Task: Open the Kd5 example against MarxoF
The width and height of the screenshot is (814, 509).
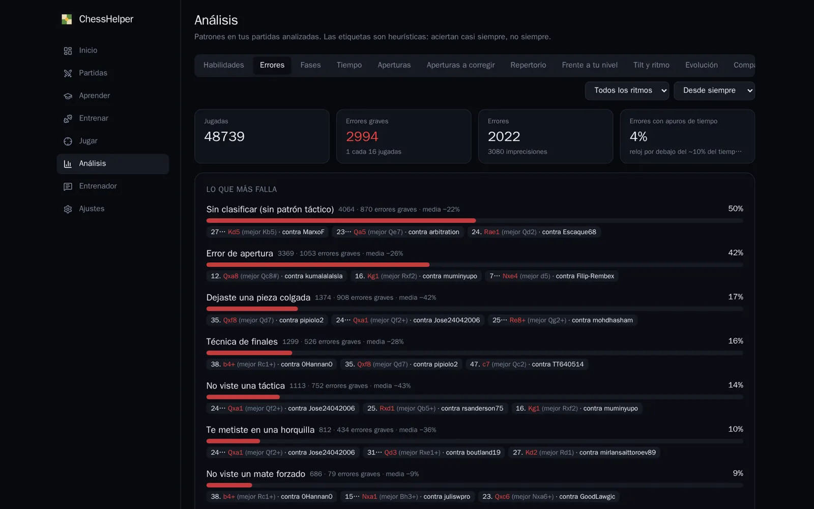Action: (x=268, y=232)
